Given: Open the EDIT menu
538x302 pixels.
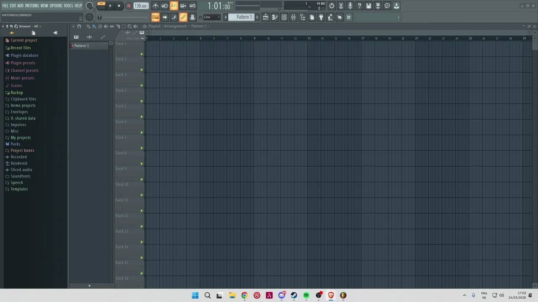Looking at the screenshot, I should tap(13, 5).
